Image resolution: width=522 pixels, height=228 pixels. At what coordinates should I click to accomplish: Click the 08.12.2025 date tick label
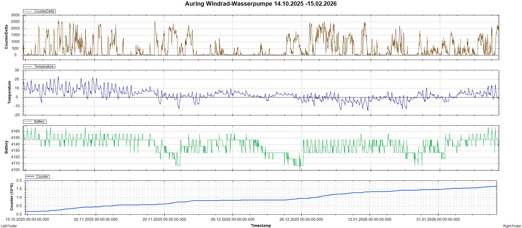233,219
